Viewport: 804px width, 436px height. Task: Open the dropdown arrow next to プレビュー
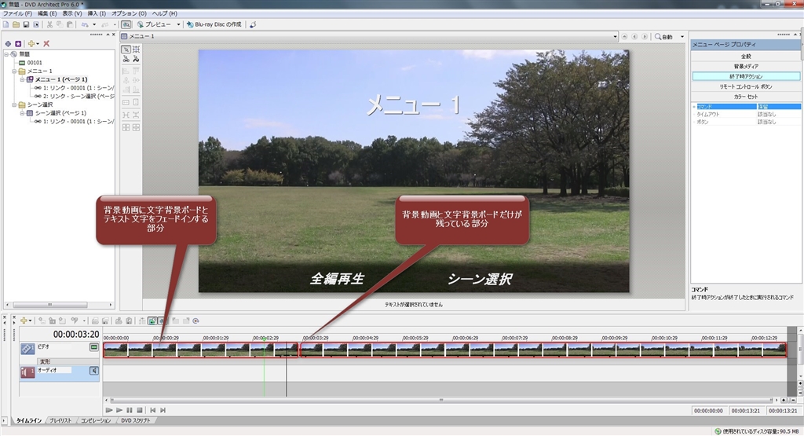point(178,24)
